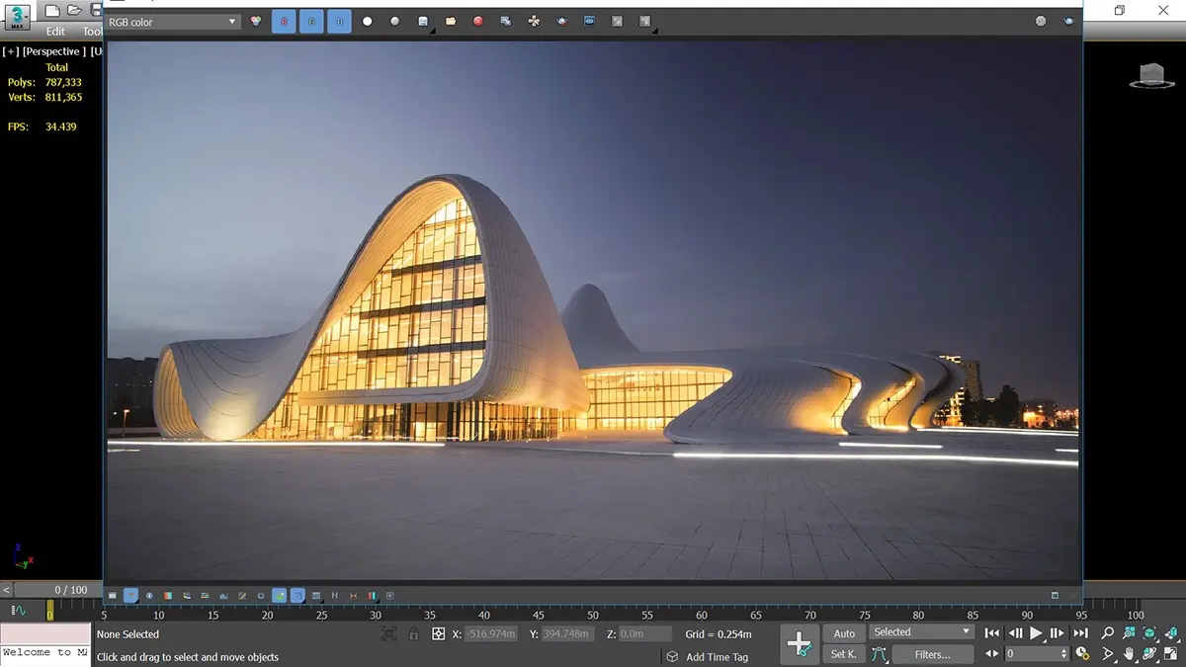The width and height of the screenshot is (1186, 667).
Task: Open the RGB color channel dropdown
Action: point(173,21)
